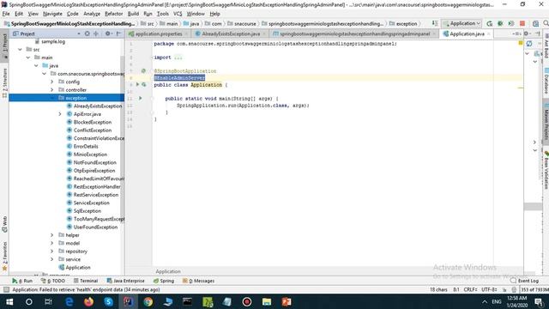Viewport: 549px width, 309px height.
Task: Open Maven panel settings gear
Action: click(x=526, y=33)
